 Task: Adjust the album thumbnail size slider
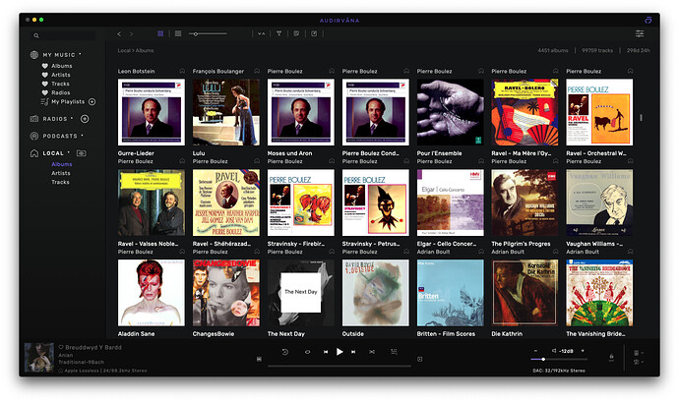pyautogui.click(x=208, y=33)
